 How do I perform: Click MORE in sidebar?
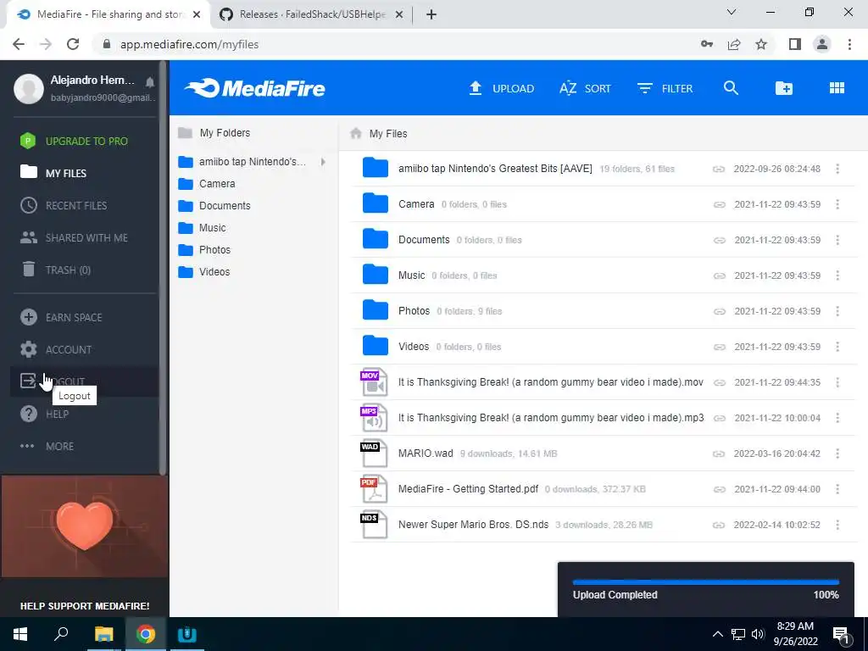pyautogui.click(x=47, y=446)
